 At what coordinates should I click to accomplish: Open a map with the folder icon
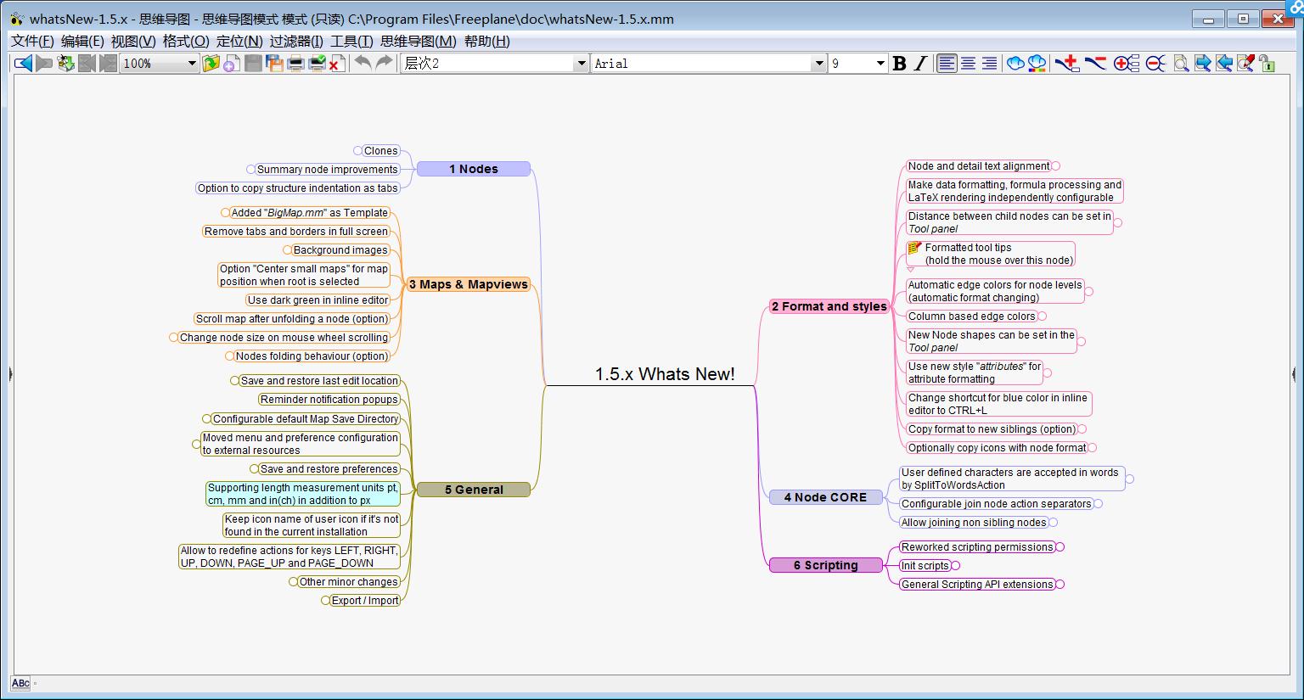pyautogui.click(x=211, y=63)
